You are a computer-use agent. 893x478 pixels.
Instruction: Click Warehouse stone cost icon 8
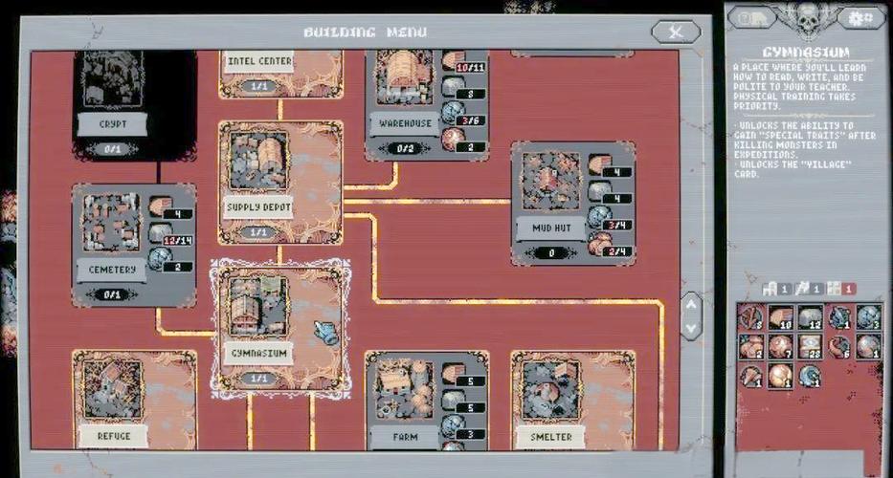[x=453, y=87]
